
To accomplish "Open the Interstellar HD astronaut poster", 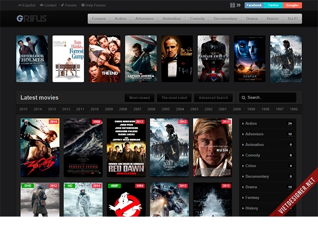I will click(x=83, y=199).
